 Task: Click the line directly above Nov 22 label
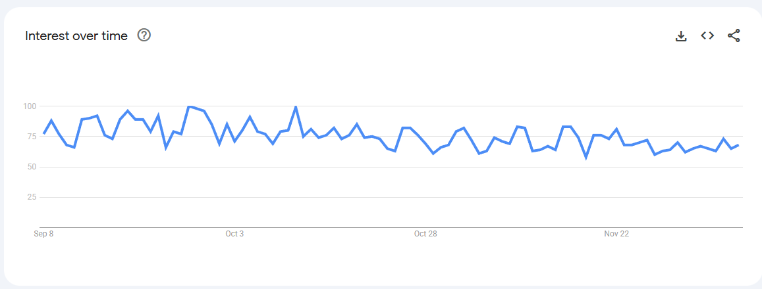pyautogui.click(x=616, y=129)
